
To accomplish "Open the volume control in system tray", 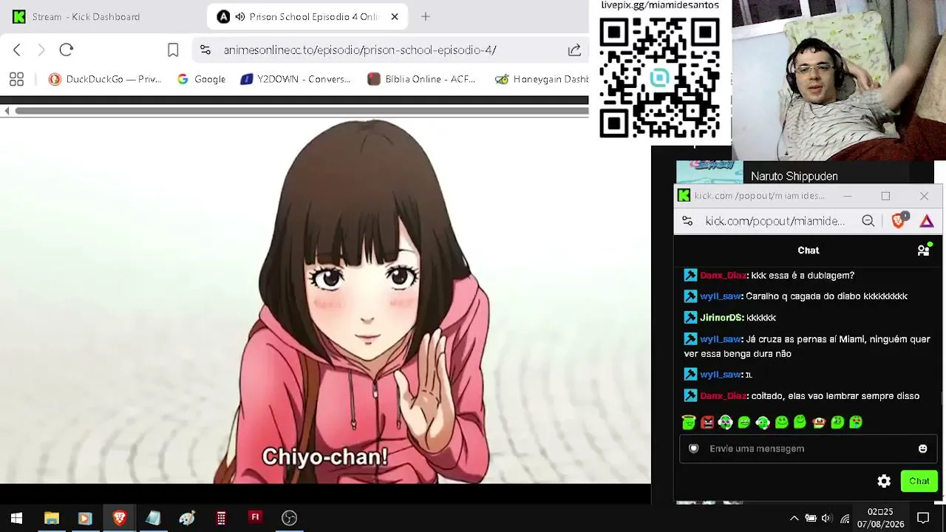I will (x=827, y=518).
